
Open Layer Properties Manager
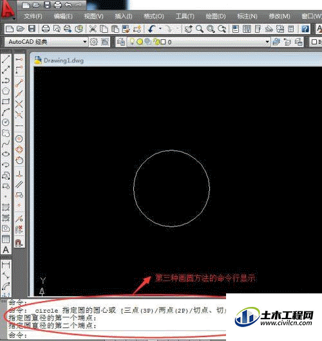pos(121,42)
